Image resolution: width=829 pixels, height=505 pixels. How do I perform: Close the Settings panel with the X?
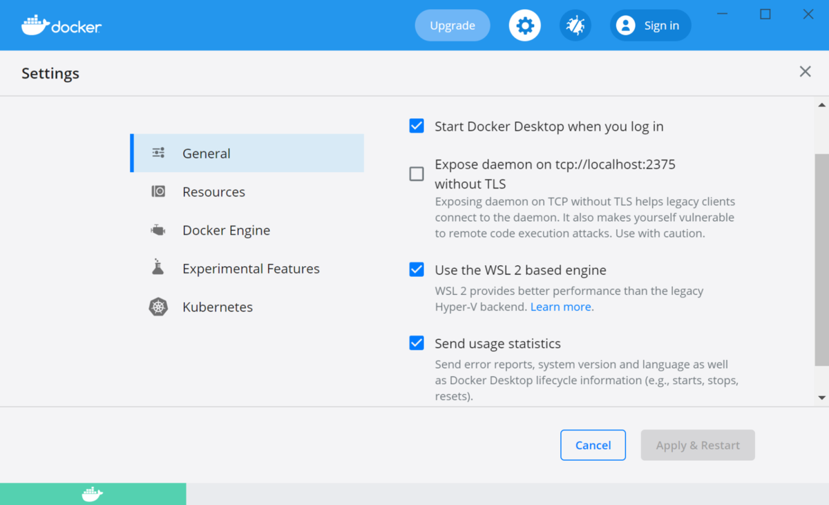[805, 71]
